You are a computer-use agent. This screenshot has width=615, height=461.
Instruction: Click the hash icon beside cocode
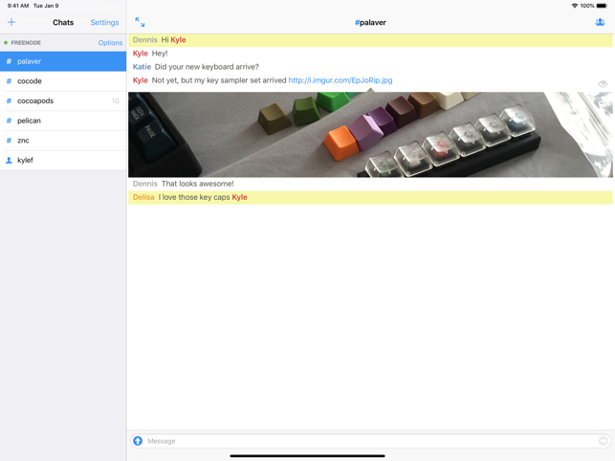point(9,81)
